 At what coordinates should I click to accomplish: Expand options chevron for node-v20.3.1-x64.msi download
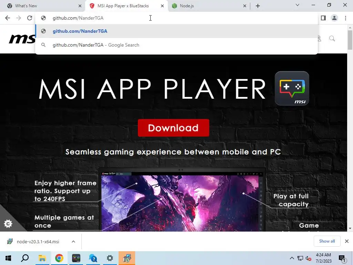pos(73,242)
